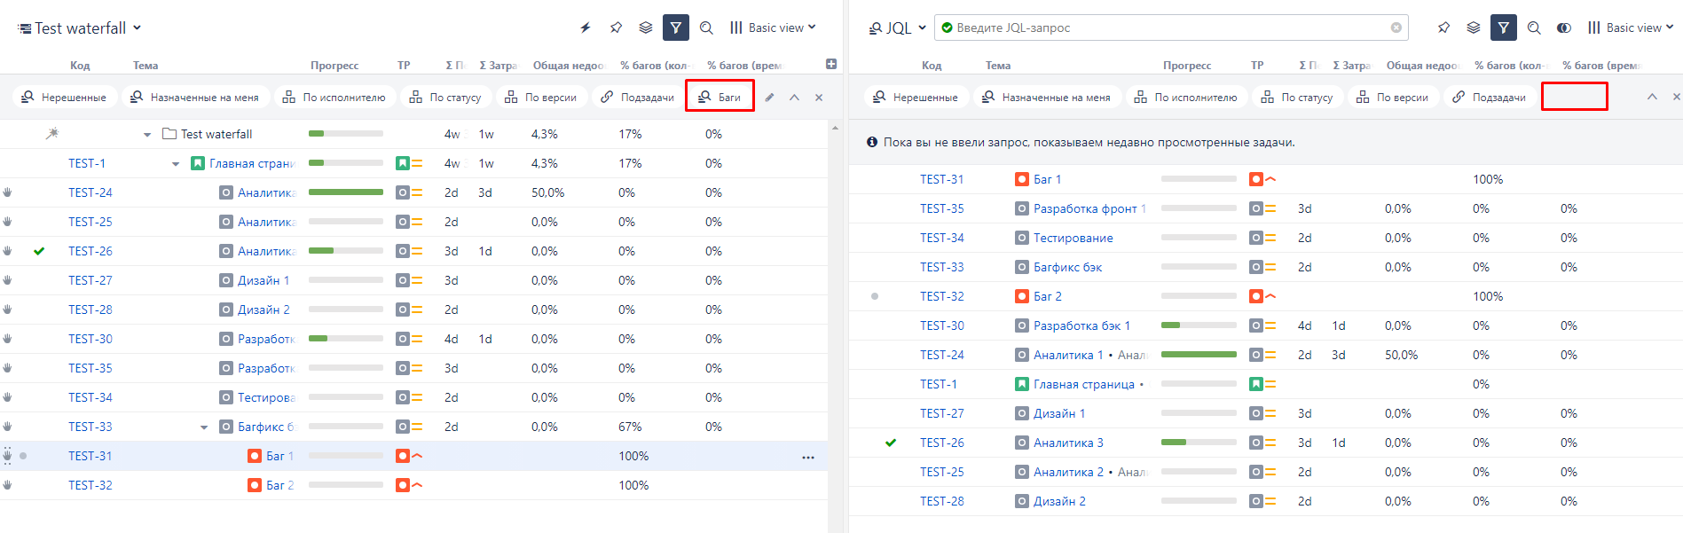Click the green checkmark on right TEST-26 row

click(891, 443)
